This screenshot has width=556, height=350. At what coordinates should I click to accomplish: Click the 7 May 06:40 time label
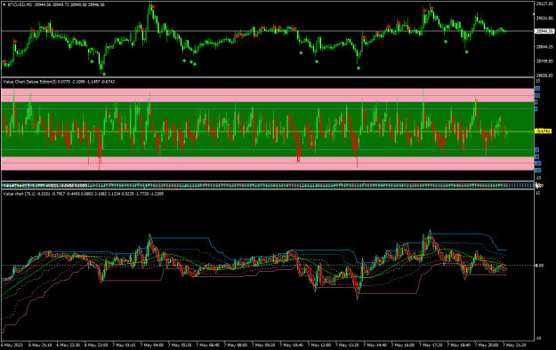click(x=208, y=345)
